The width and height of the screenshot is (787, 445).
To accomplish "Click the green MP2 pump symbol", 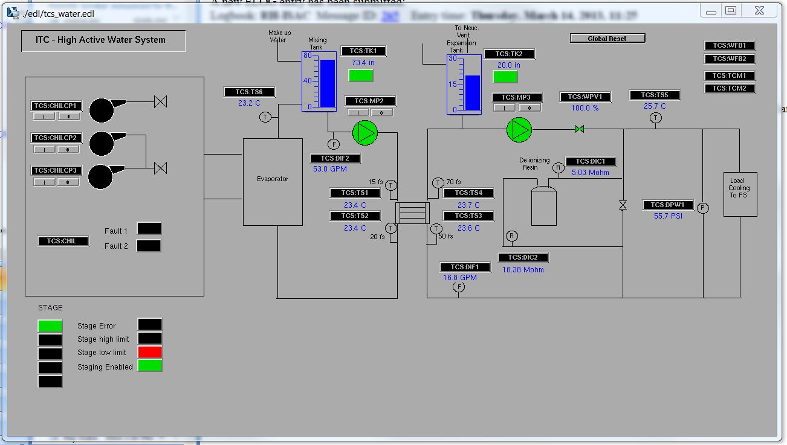I will tap(364, 133).
